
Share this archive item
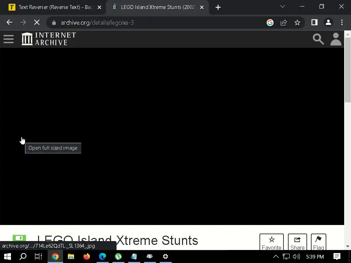click(297, 242)
